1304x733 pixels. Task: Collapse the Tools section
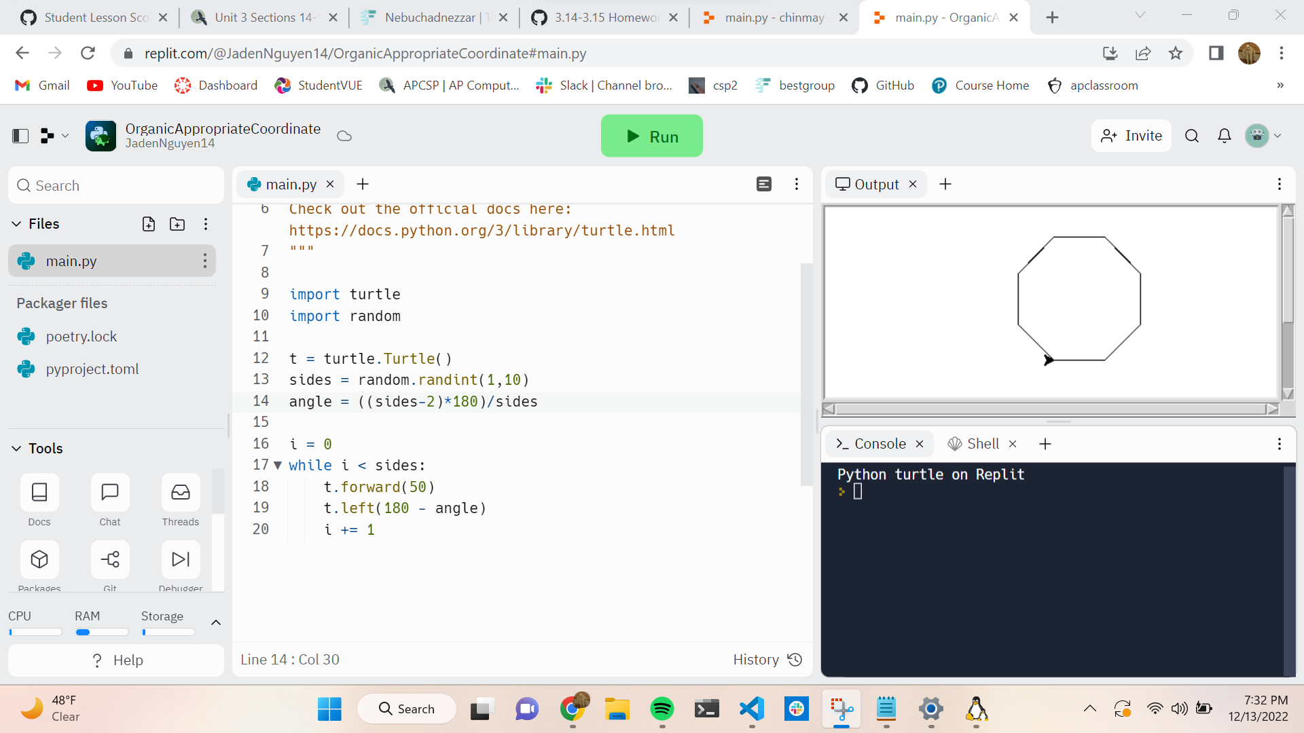[16, 449]
